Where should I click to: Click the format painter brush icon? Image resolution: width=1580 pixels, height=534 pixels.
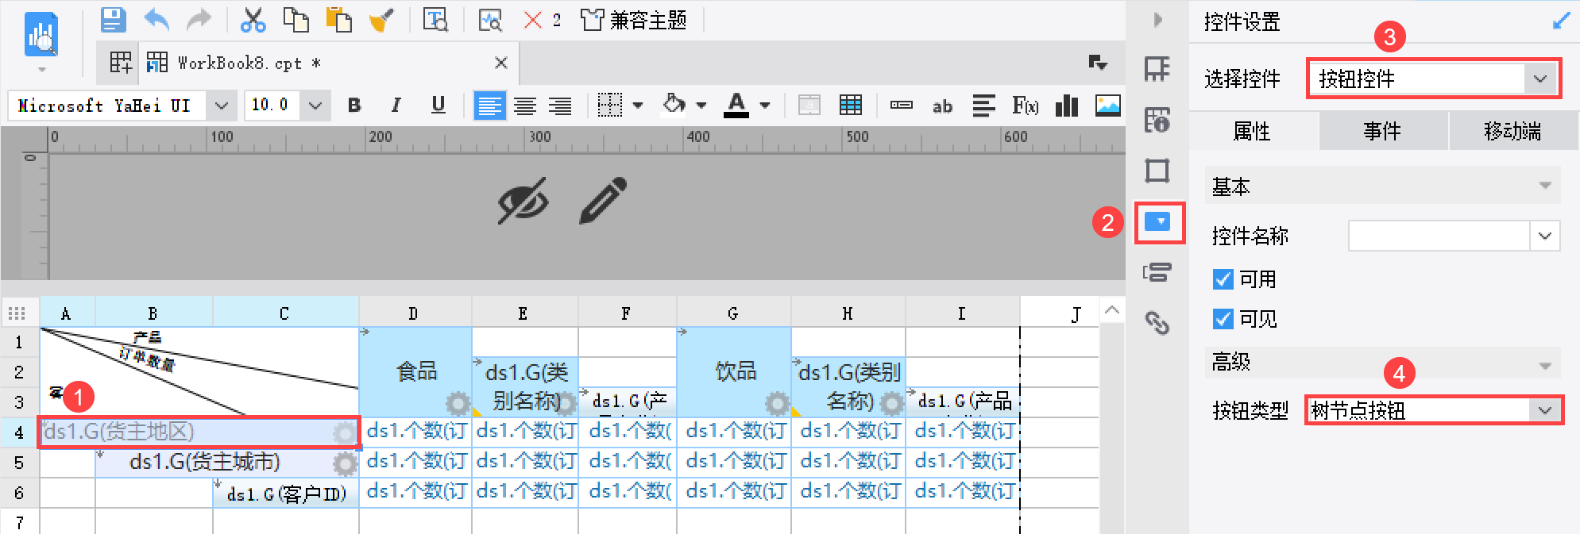(381, 21)
